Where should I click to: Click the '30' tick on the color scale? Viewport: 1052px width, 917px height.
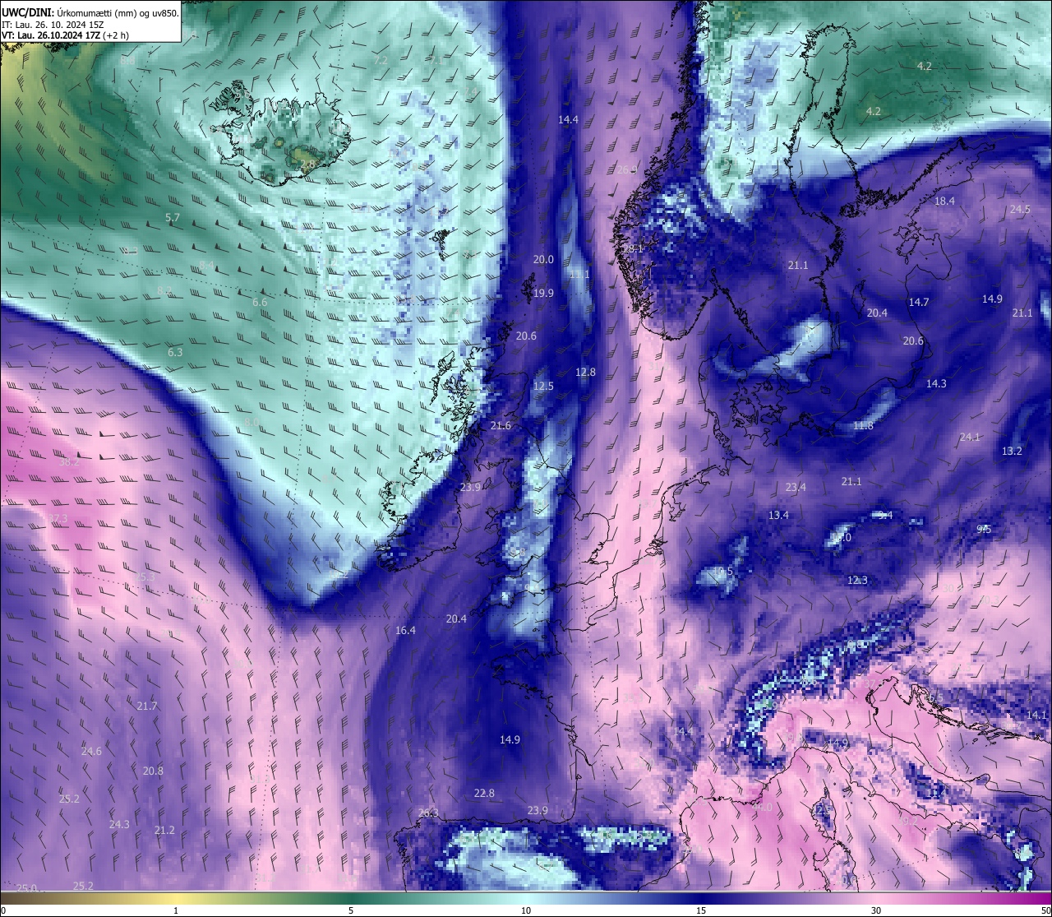tap(876, 910)
